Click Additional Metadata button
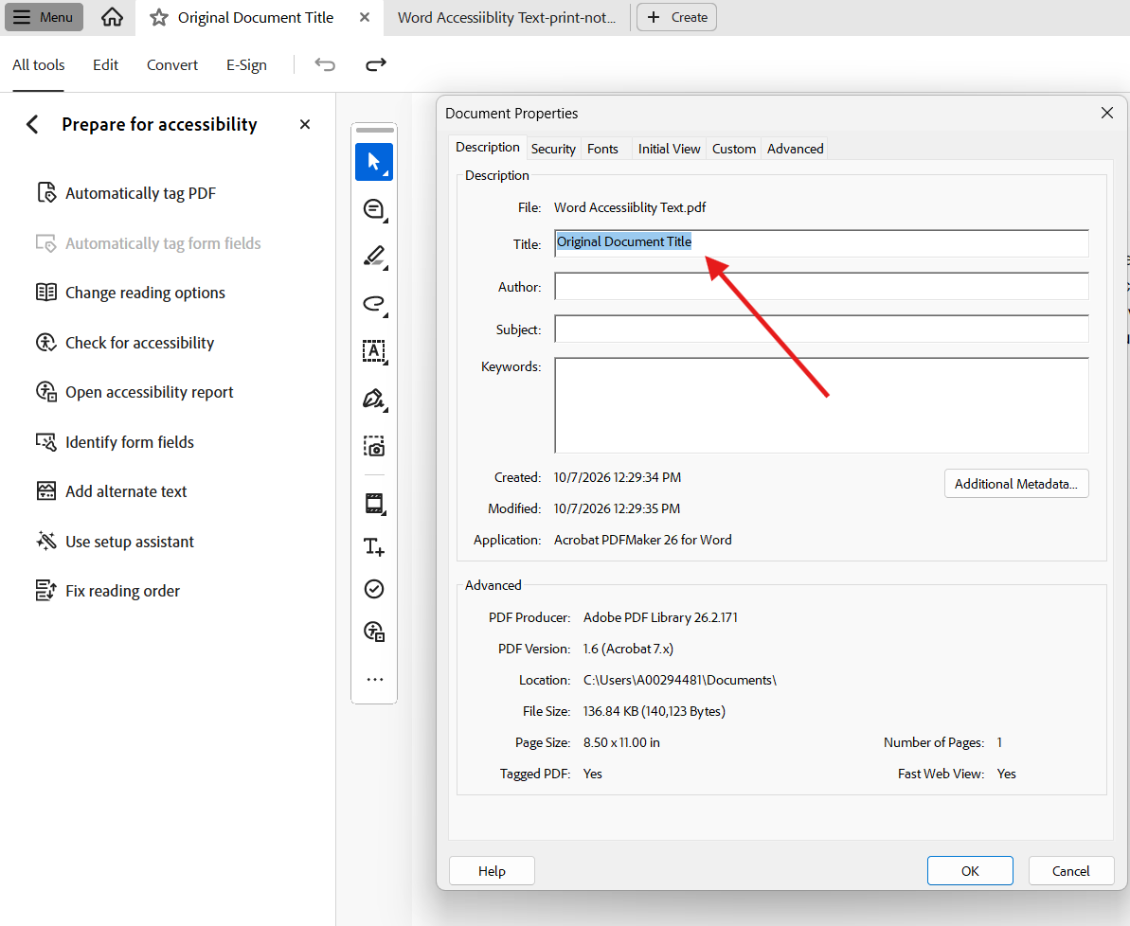Image resolution: width=1130 pixels, height=926 pixels. 1016,484
